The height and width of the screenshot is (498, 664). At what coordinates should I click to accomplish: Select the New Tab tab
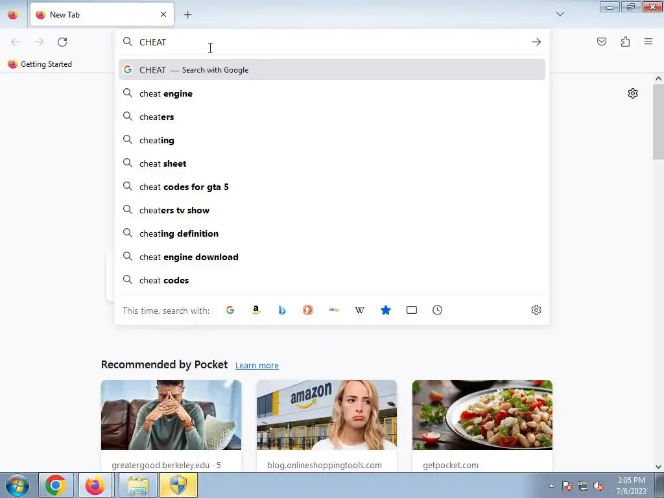(x=102, y=15)
